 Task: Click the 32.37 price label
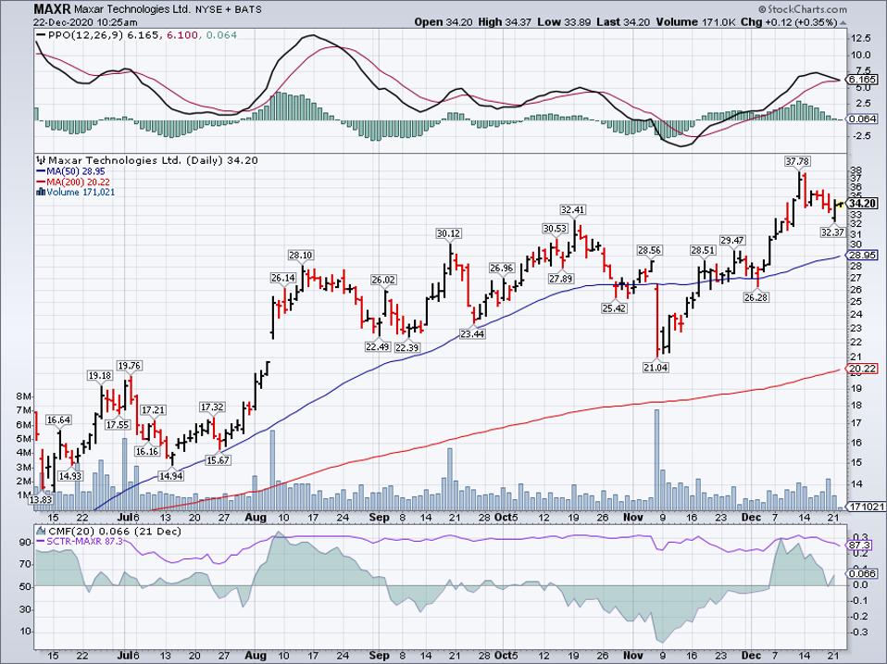coord(832,232)
